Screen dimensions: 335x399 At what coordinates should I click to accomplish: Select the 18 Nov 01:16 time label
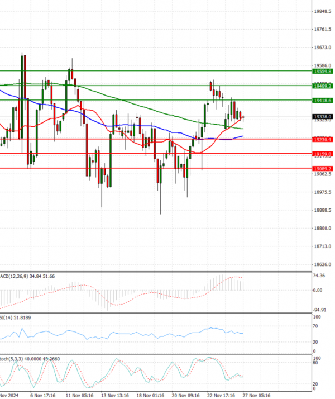click(150, 396)
